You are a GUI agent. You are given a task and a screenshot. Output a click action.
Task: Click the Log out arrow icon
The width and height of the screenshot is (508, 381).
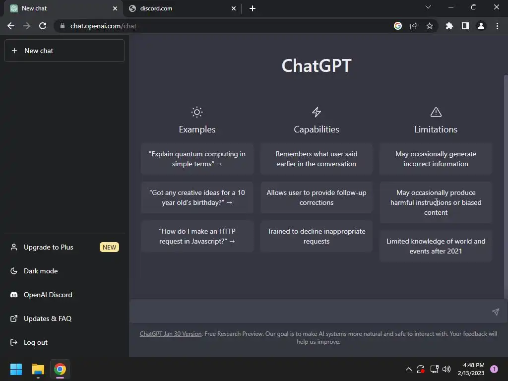pyautogui.click(x=13, y=342)
